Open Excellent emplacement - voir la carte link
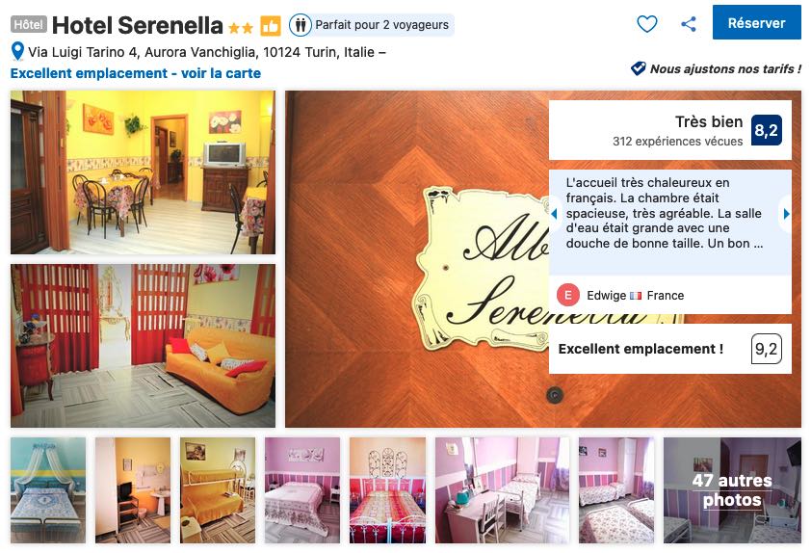Screen dimensions: 811x553 [136, 73]
